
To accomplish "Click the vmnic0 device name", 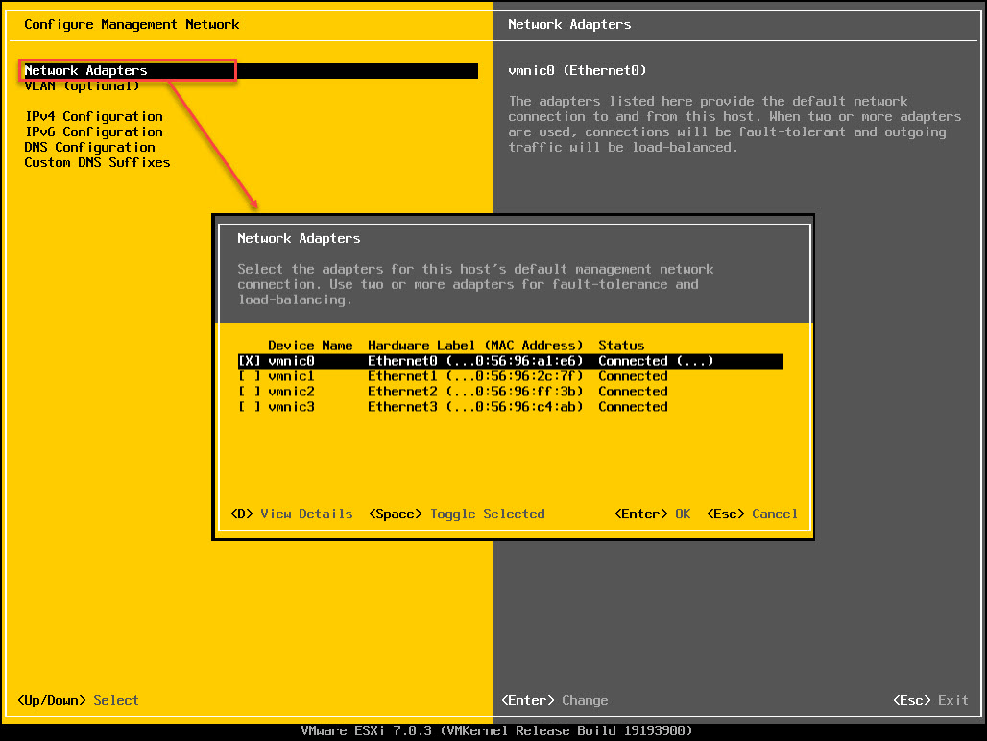I will click(x=291, y=361).
